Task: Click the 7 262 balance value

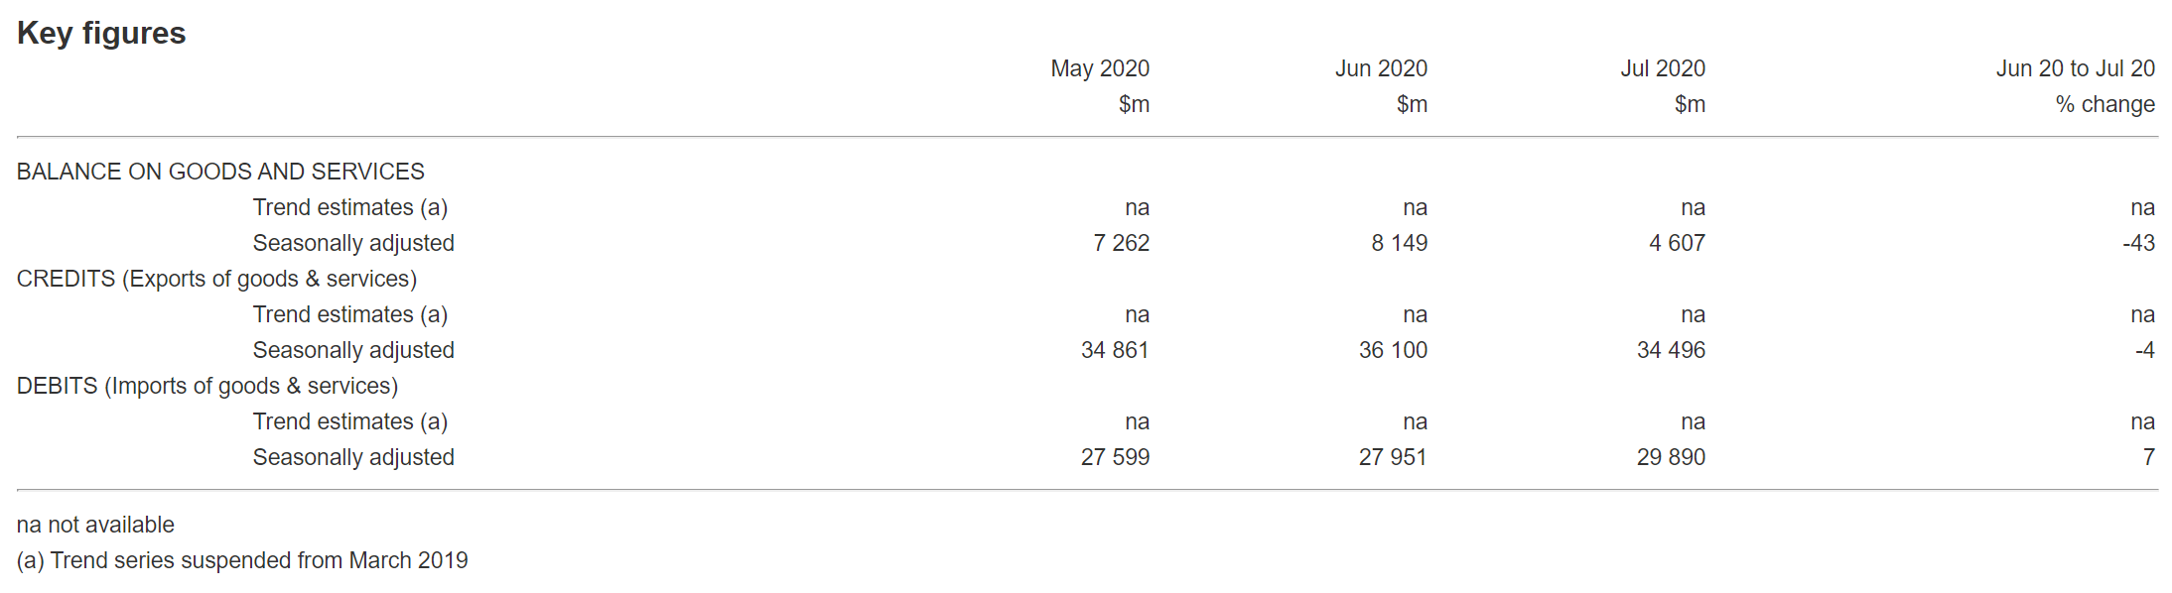Action: point(1121,243)
